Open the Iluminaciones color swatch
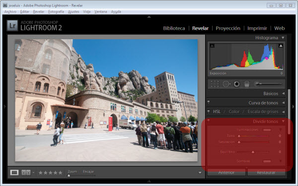 coord(267,130)
